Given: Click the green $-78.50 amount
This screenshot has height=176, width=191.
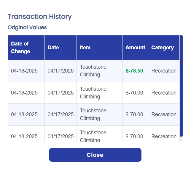Looking at the screenshot, I should pyautogui.click(x=134, y=71).
